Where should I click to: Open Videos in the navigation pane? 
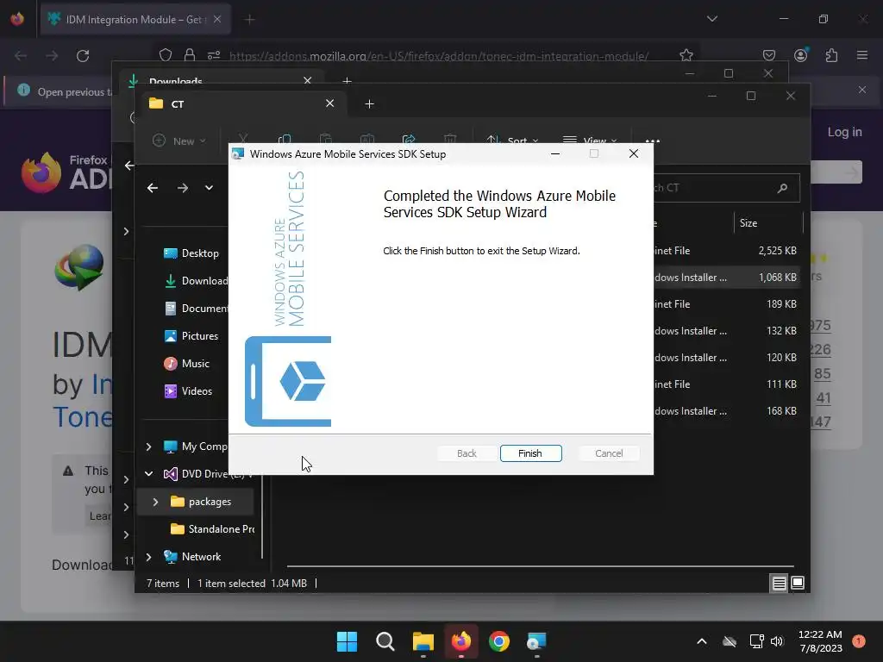tap(189, 391)
